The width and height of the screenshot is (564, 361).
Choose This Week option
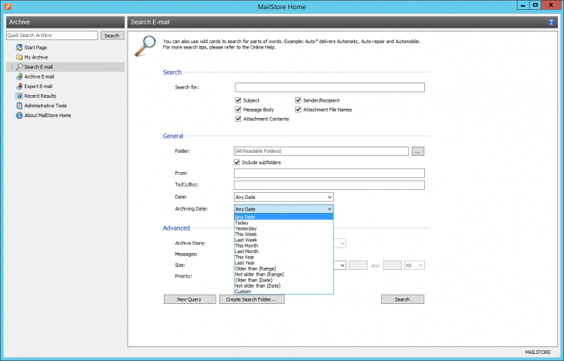point(284,234)
